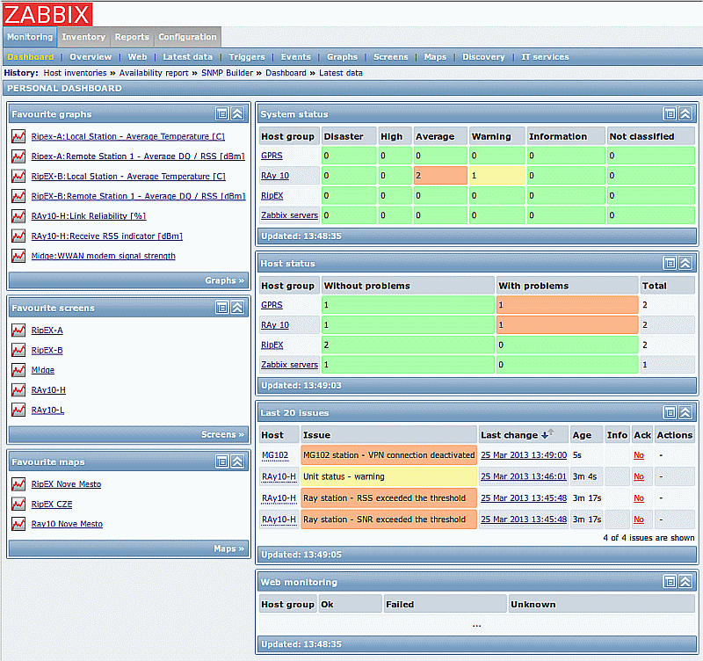This screenshot has height=661, width=703.
Task: Open the Favourite graphs widget menu icon
Action: 222,114
